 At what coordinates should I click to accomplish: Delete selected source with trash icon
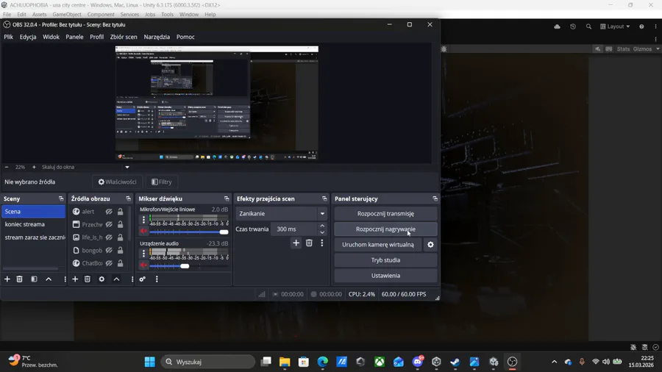88,279
